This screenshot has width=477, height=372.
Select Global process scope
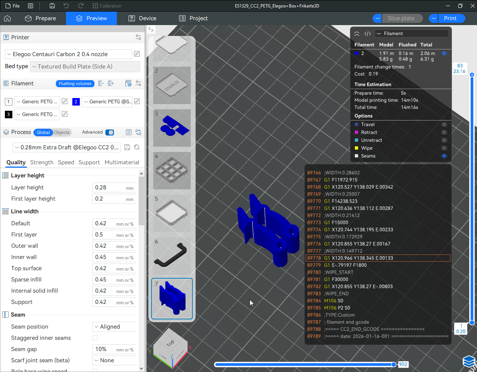tap(43, 132)
